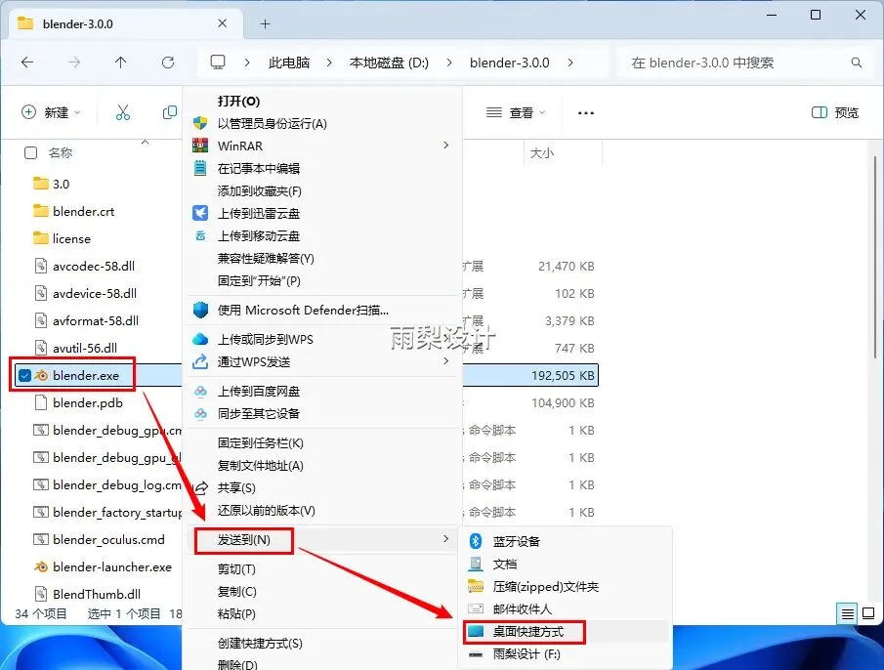Toggle the select-all checkbox beside 名称
The height and width of the screenshot is (670, 884).
point(31,152)
